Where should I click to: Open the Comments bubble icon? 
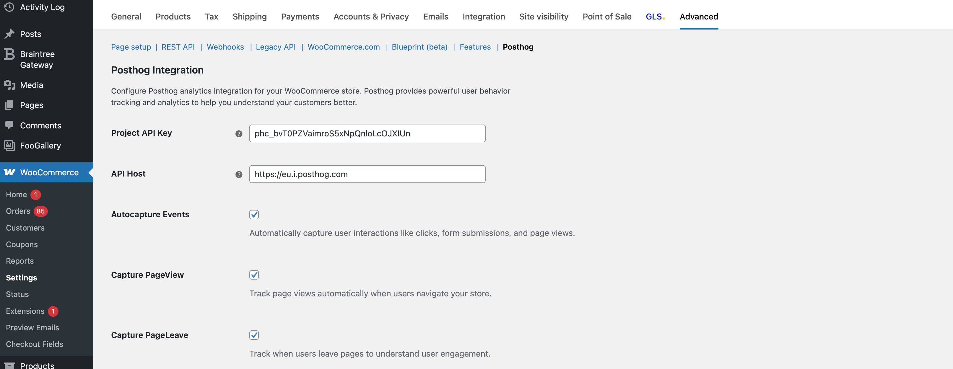(x=9, y=125)
